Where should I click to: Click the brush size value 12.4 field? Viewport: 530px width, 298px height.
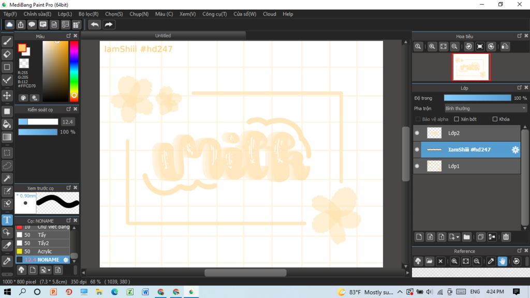(x=68, y=122)
